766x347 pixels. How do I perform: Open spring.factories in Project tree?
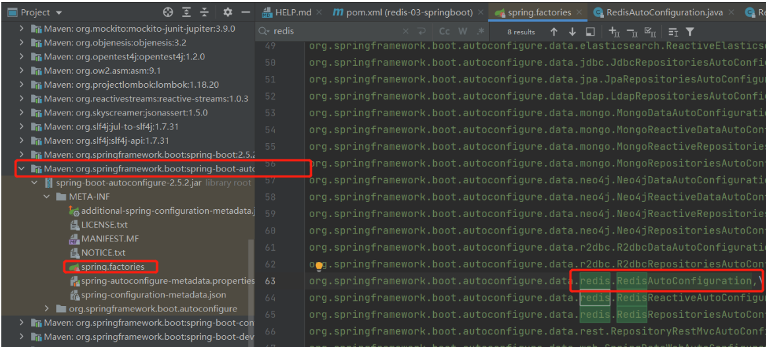click(107, 267)
